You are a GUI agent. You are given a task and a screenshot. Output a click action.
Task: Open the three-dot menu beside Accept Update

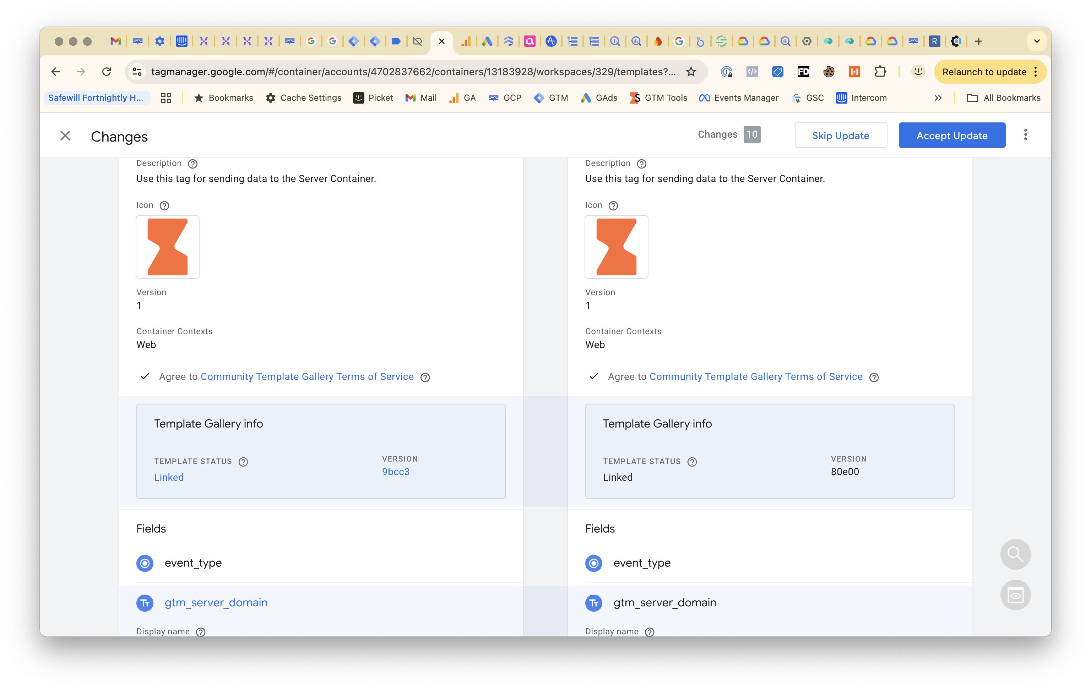click(x=1025, y=135)
